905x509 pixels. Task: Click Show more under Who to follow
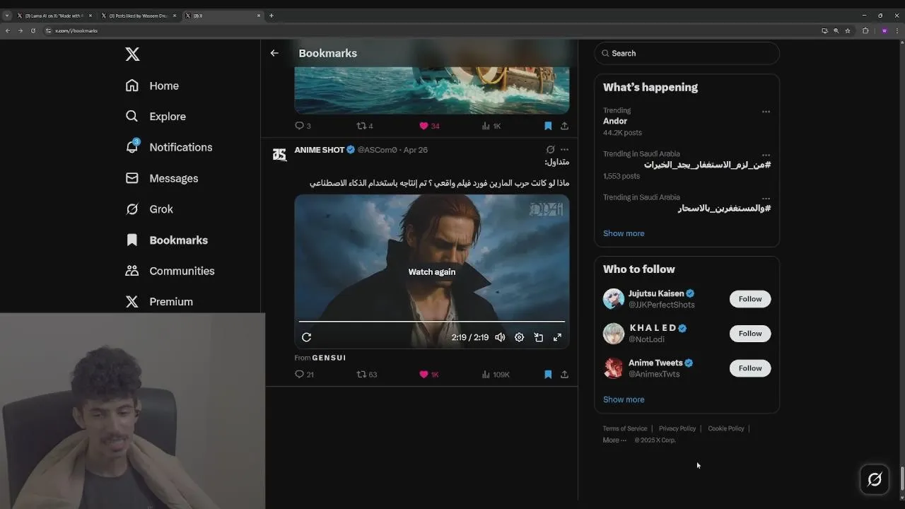pos(624,399)
